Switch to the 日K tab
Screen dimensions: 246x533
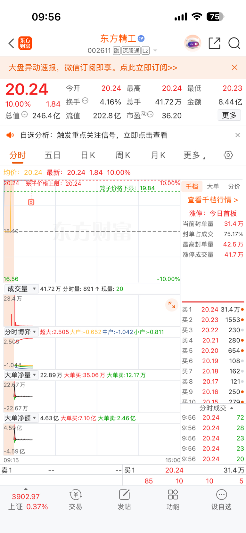(x=88, y=155)
